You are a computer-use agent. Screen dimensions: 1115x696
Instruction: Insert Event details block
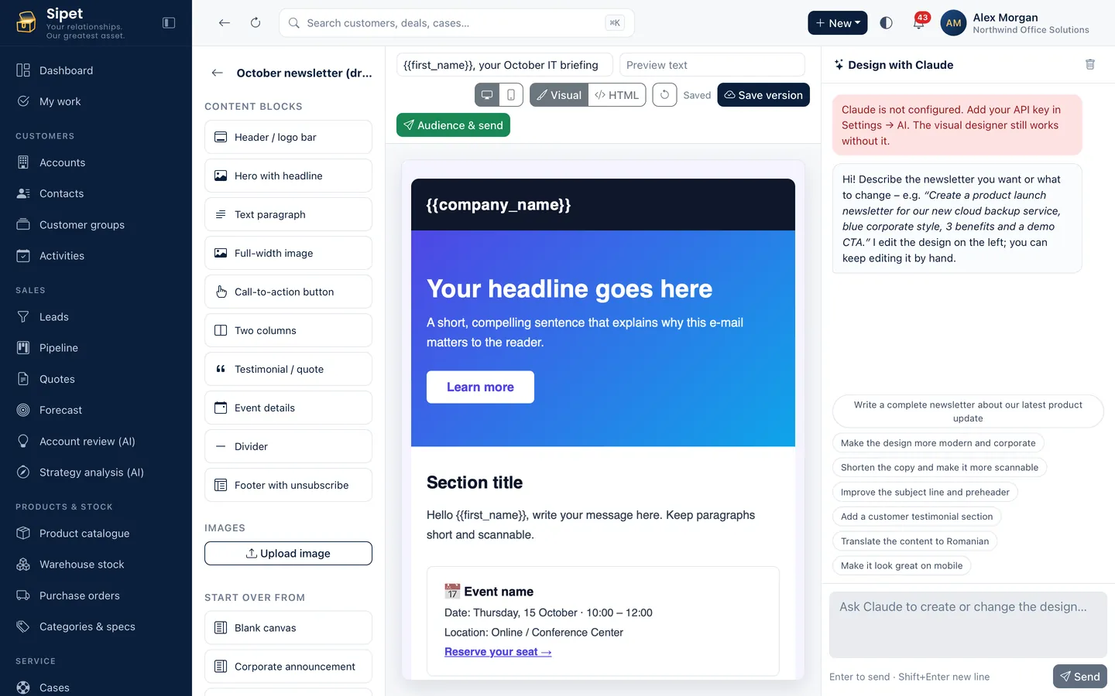click(x=288, y=408)
